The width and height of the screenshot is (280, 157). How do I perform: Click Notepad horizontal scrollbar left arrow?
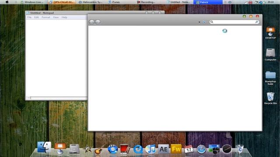[x=28, y=98]
